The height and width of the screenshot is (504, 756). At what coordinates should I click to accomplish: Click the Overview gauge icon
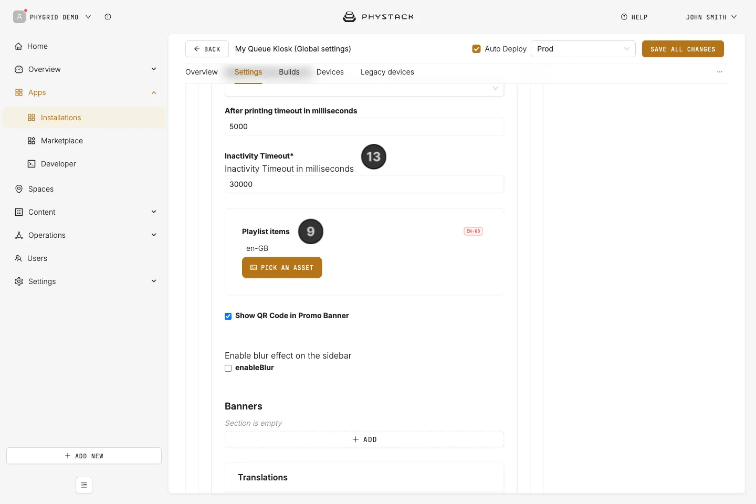click(19, 69)
